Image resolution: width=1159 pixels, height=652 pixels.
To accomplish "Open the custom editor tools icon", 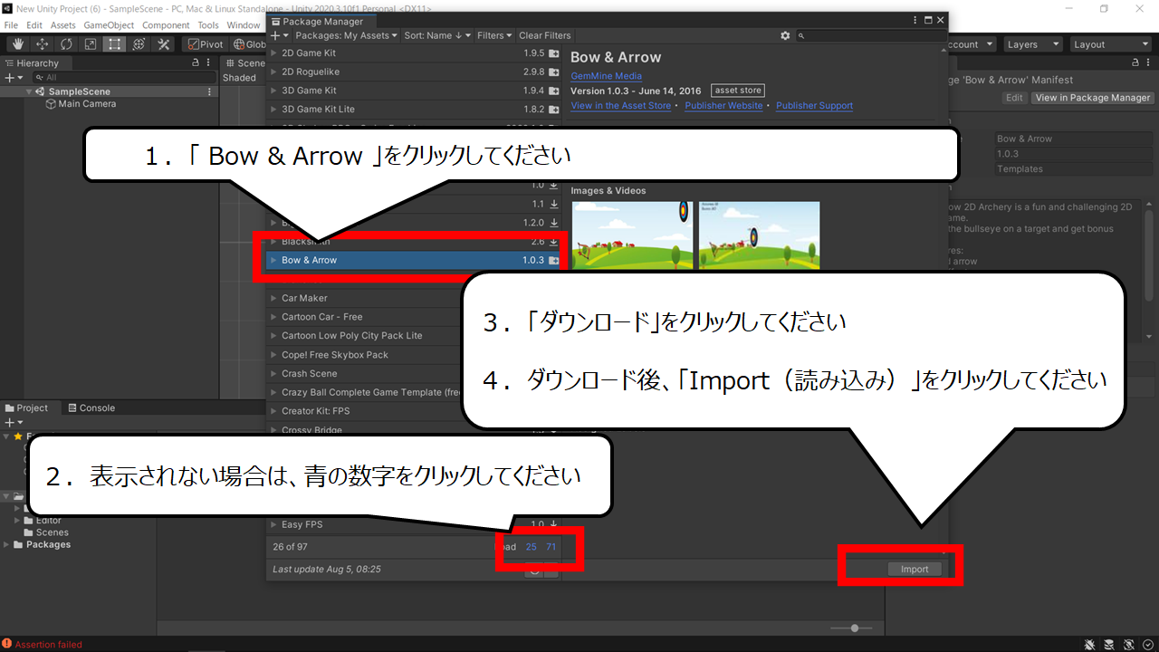I will [164, 43].
